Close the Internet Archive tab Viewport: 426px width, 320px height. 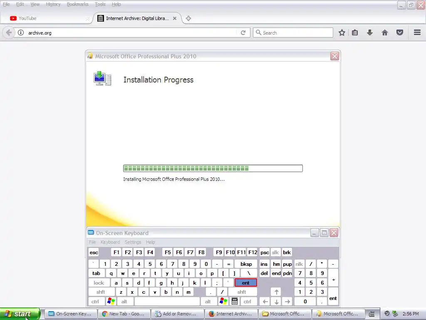point(175,18)
